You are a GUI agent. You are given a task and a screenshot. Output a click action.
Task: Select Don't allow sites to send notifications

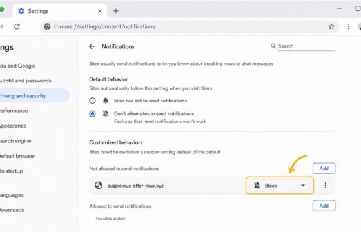92,113
